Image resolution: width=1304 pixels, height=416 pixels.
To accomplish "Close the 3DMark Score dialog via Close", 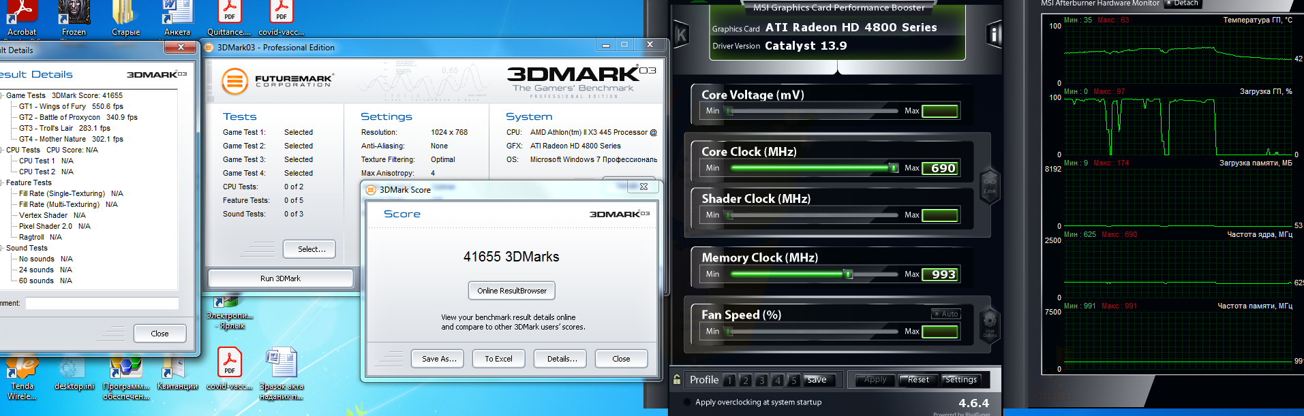I will (x=621, y=359).
